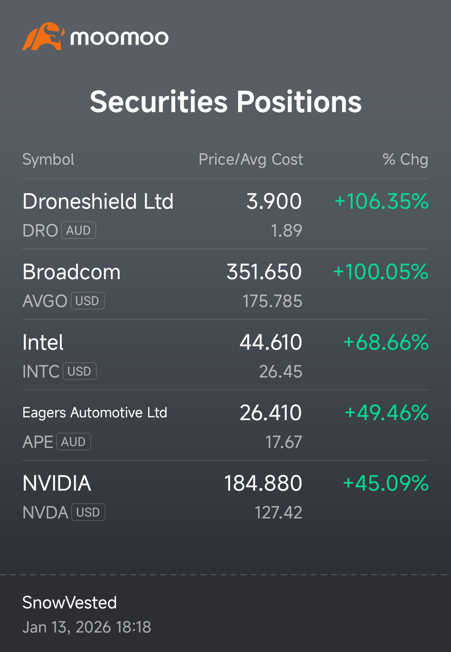Viewport: 451px width, 652px height.
Task: Sort by the % Chg column header
Action: 405,160
